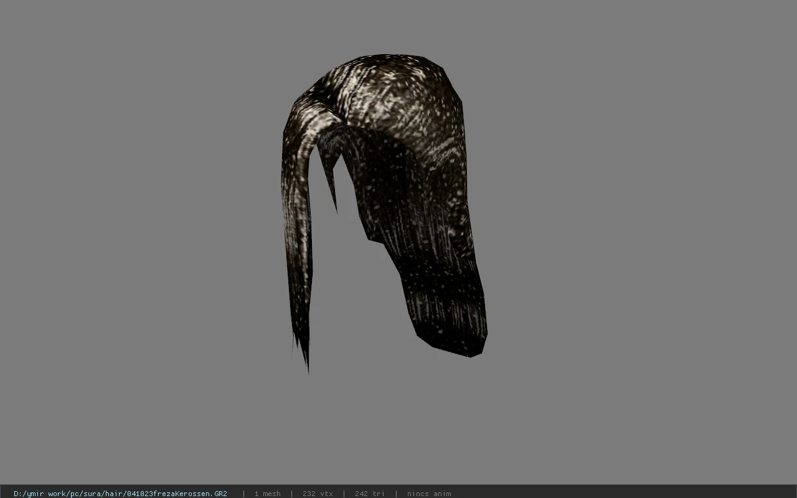Click the '242 tri' triangle count
The height and width of the screenshot is (498, 797).
click(x=369, y=494)
